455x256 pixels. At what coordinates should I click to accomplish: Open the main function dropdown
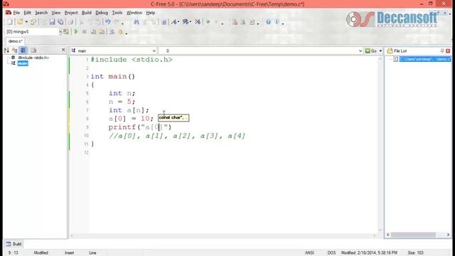[x=154, y=50]
